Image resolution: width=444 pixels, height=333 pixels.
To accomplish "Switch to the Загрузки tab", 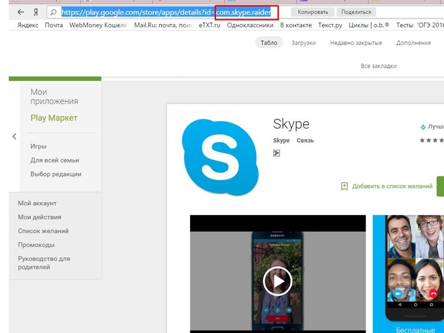I will (x=303, y=43).
